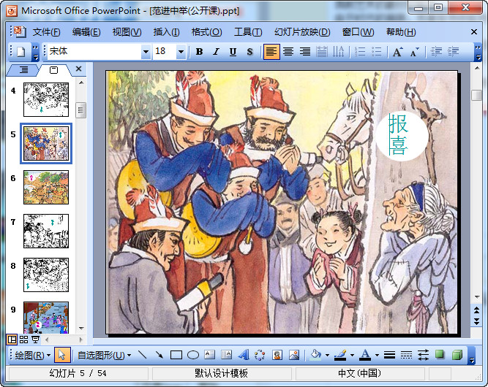Select the Arrow drawing tool

(159, 355)
